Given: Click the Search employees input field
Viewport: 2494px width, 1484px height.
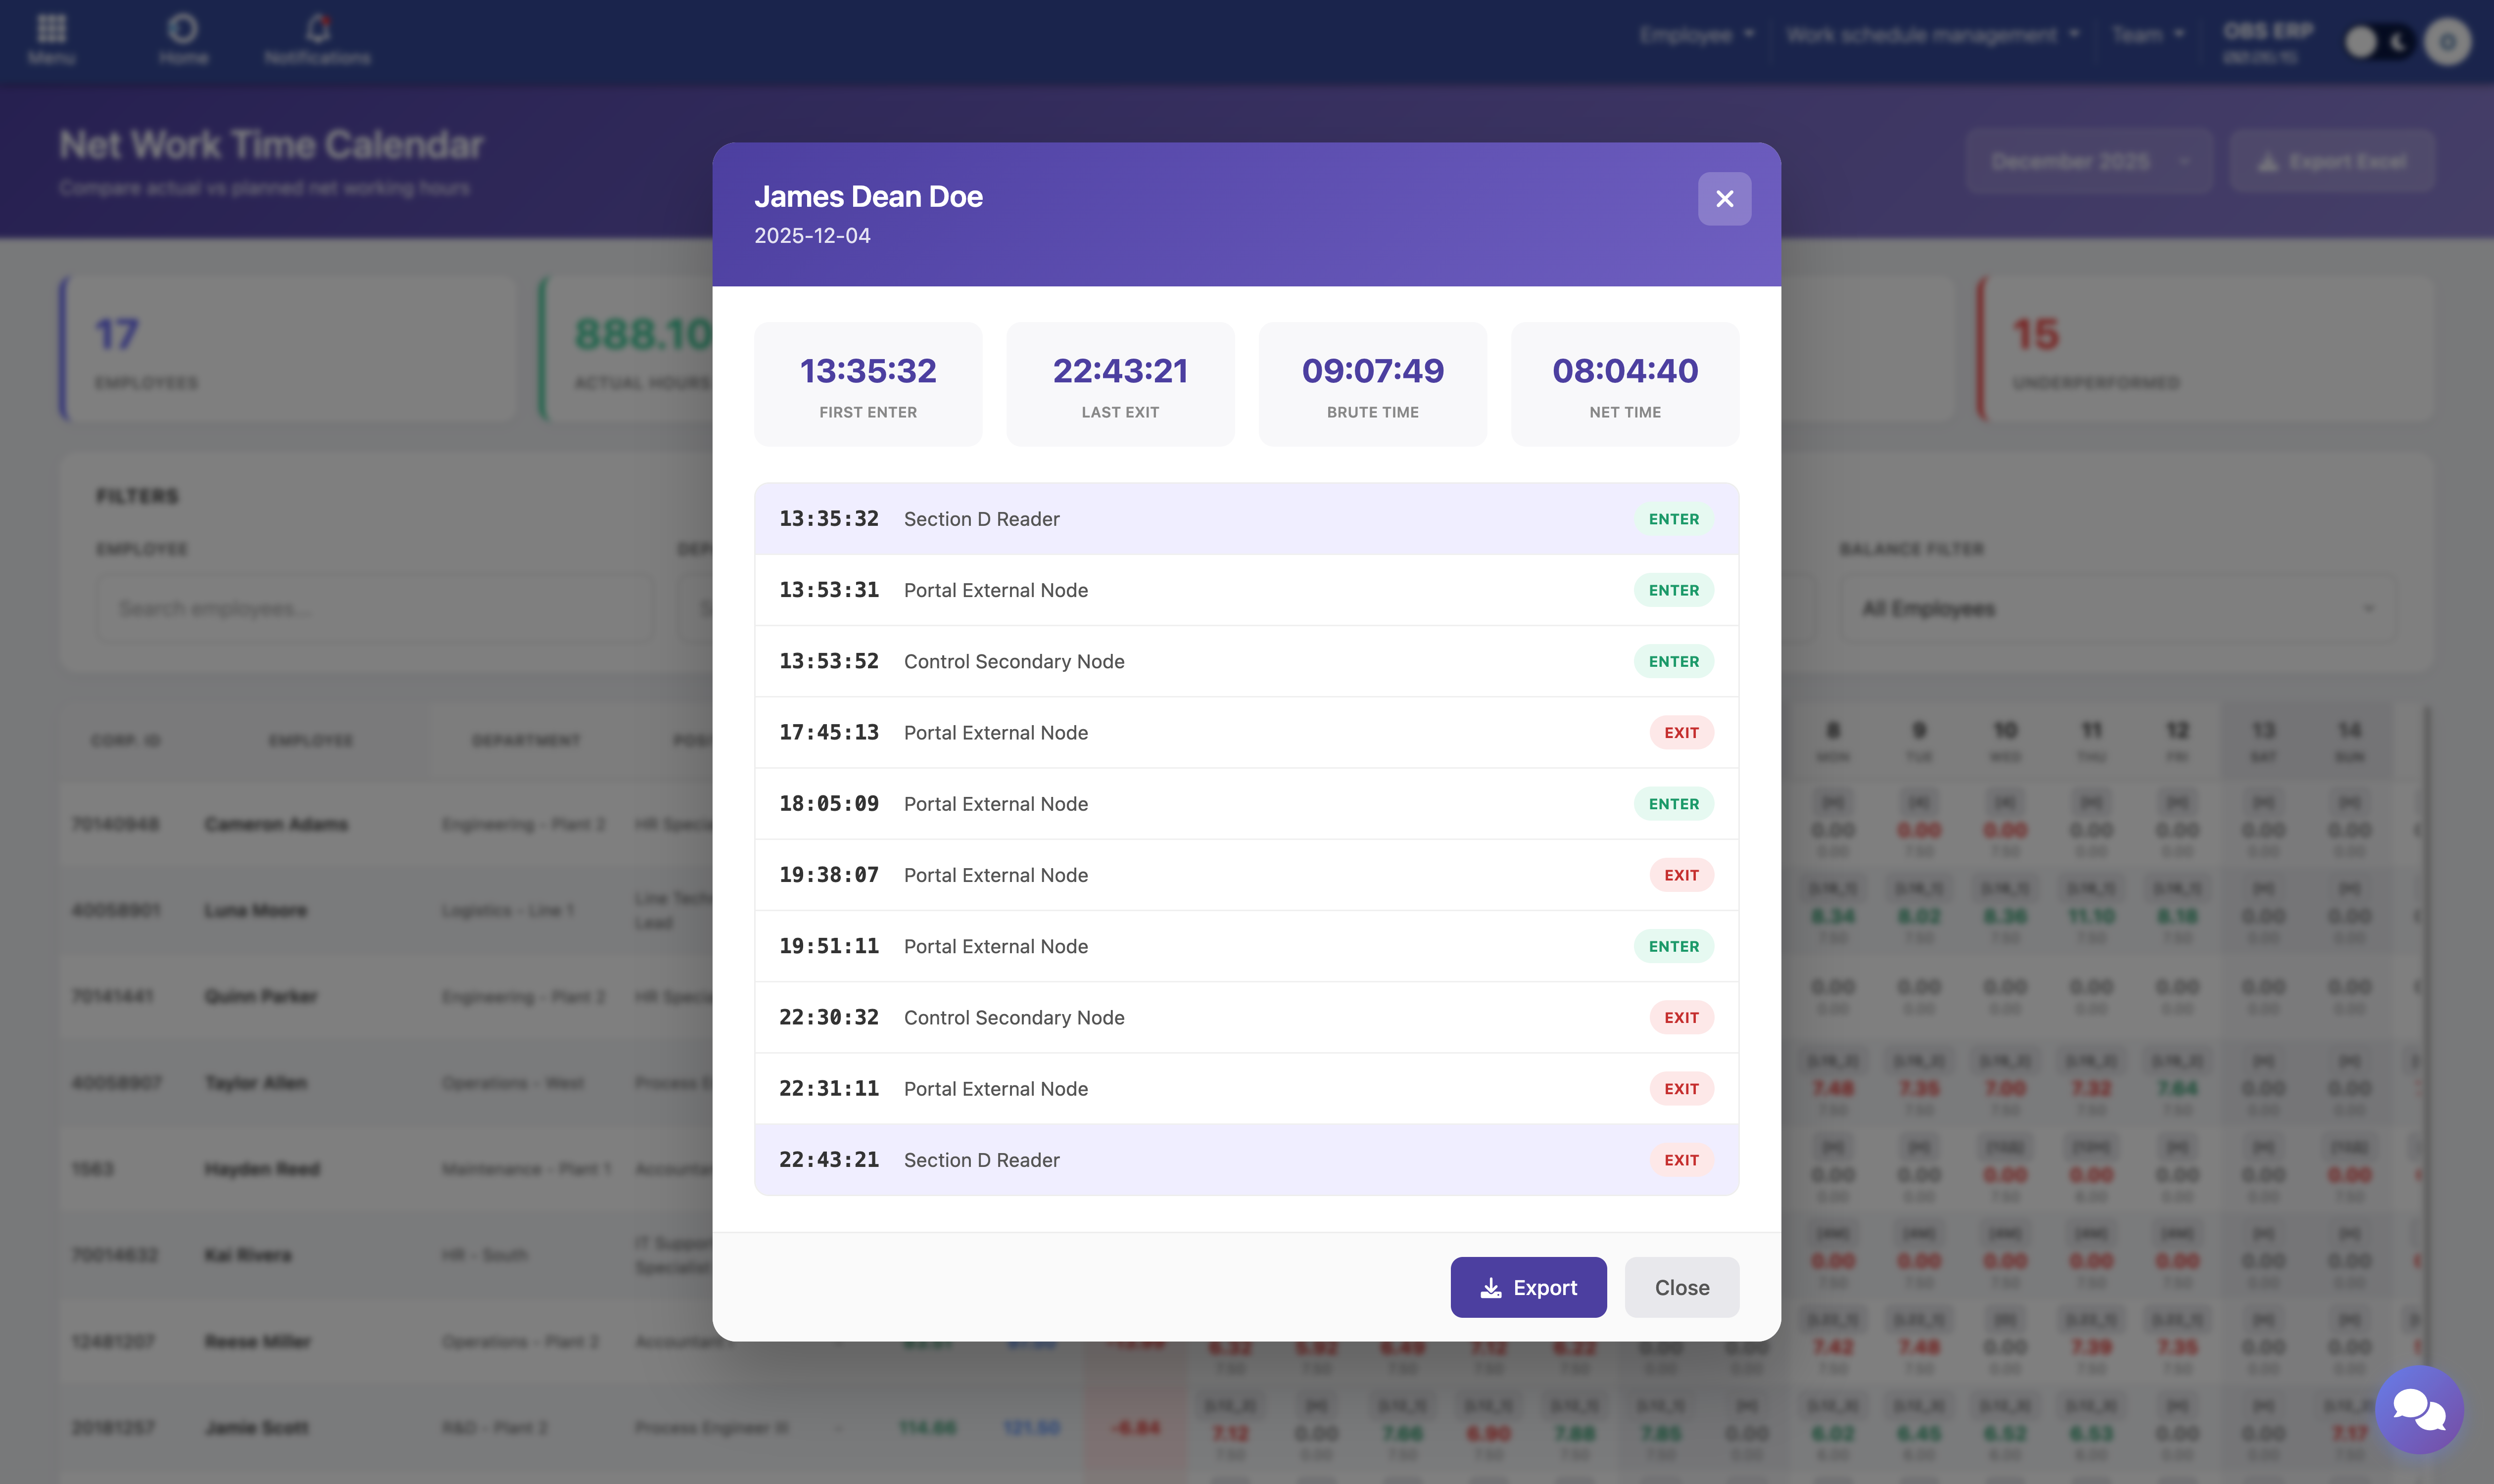Looking at the screenshot, I should click(x=375, y=609).
